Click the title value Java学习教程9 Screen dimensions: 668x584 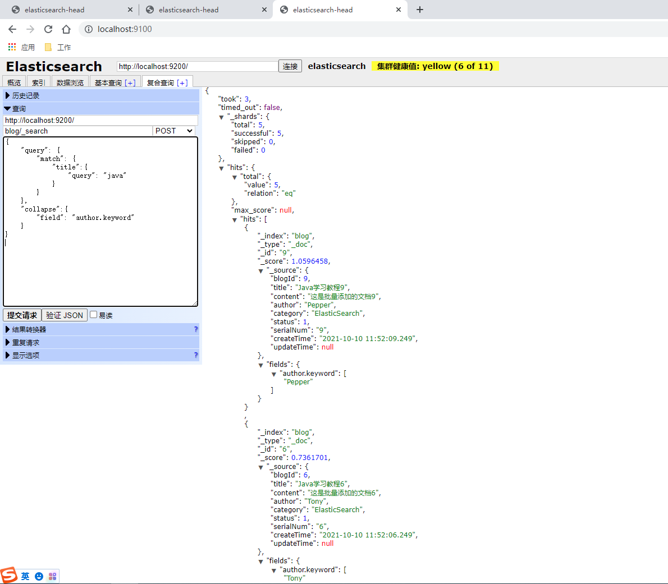pyautogui.click(x=322, y=288)
